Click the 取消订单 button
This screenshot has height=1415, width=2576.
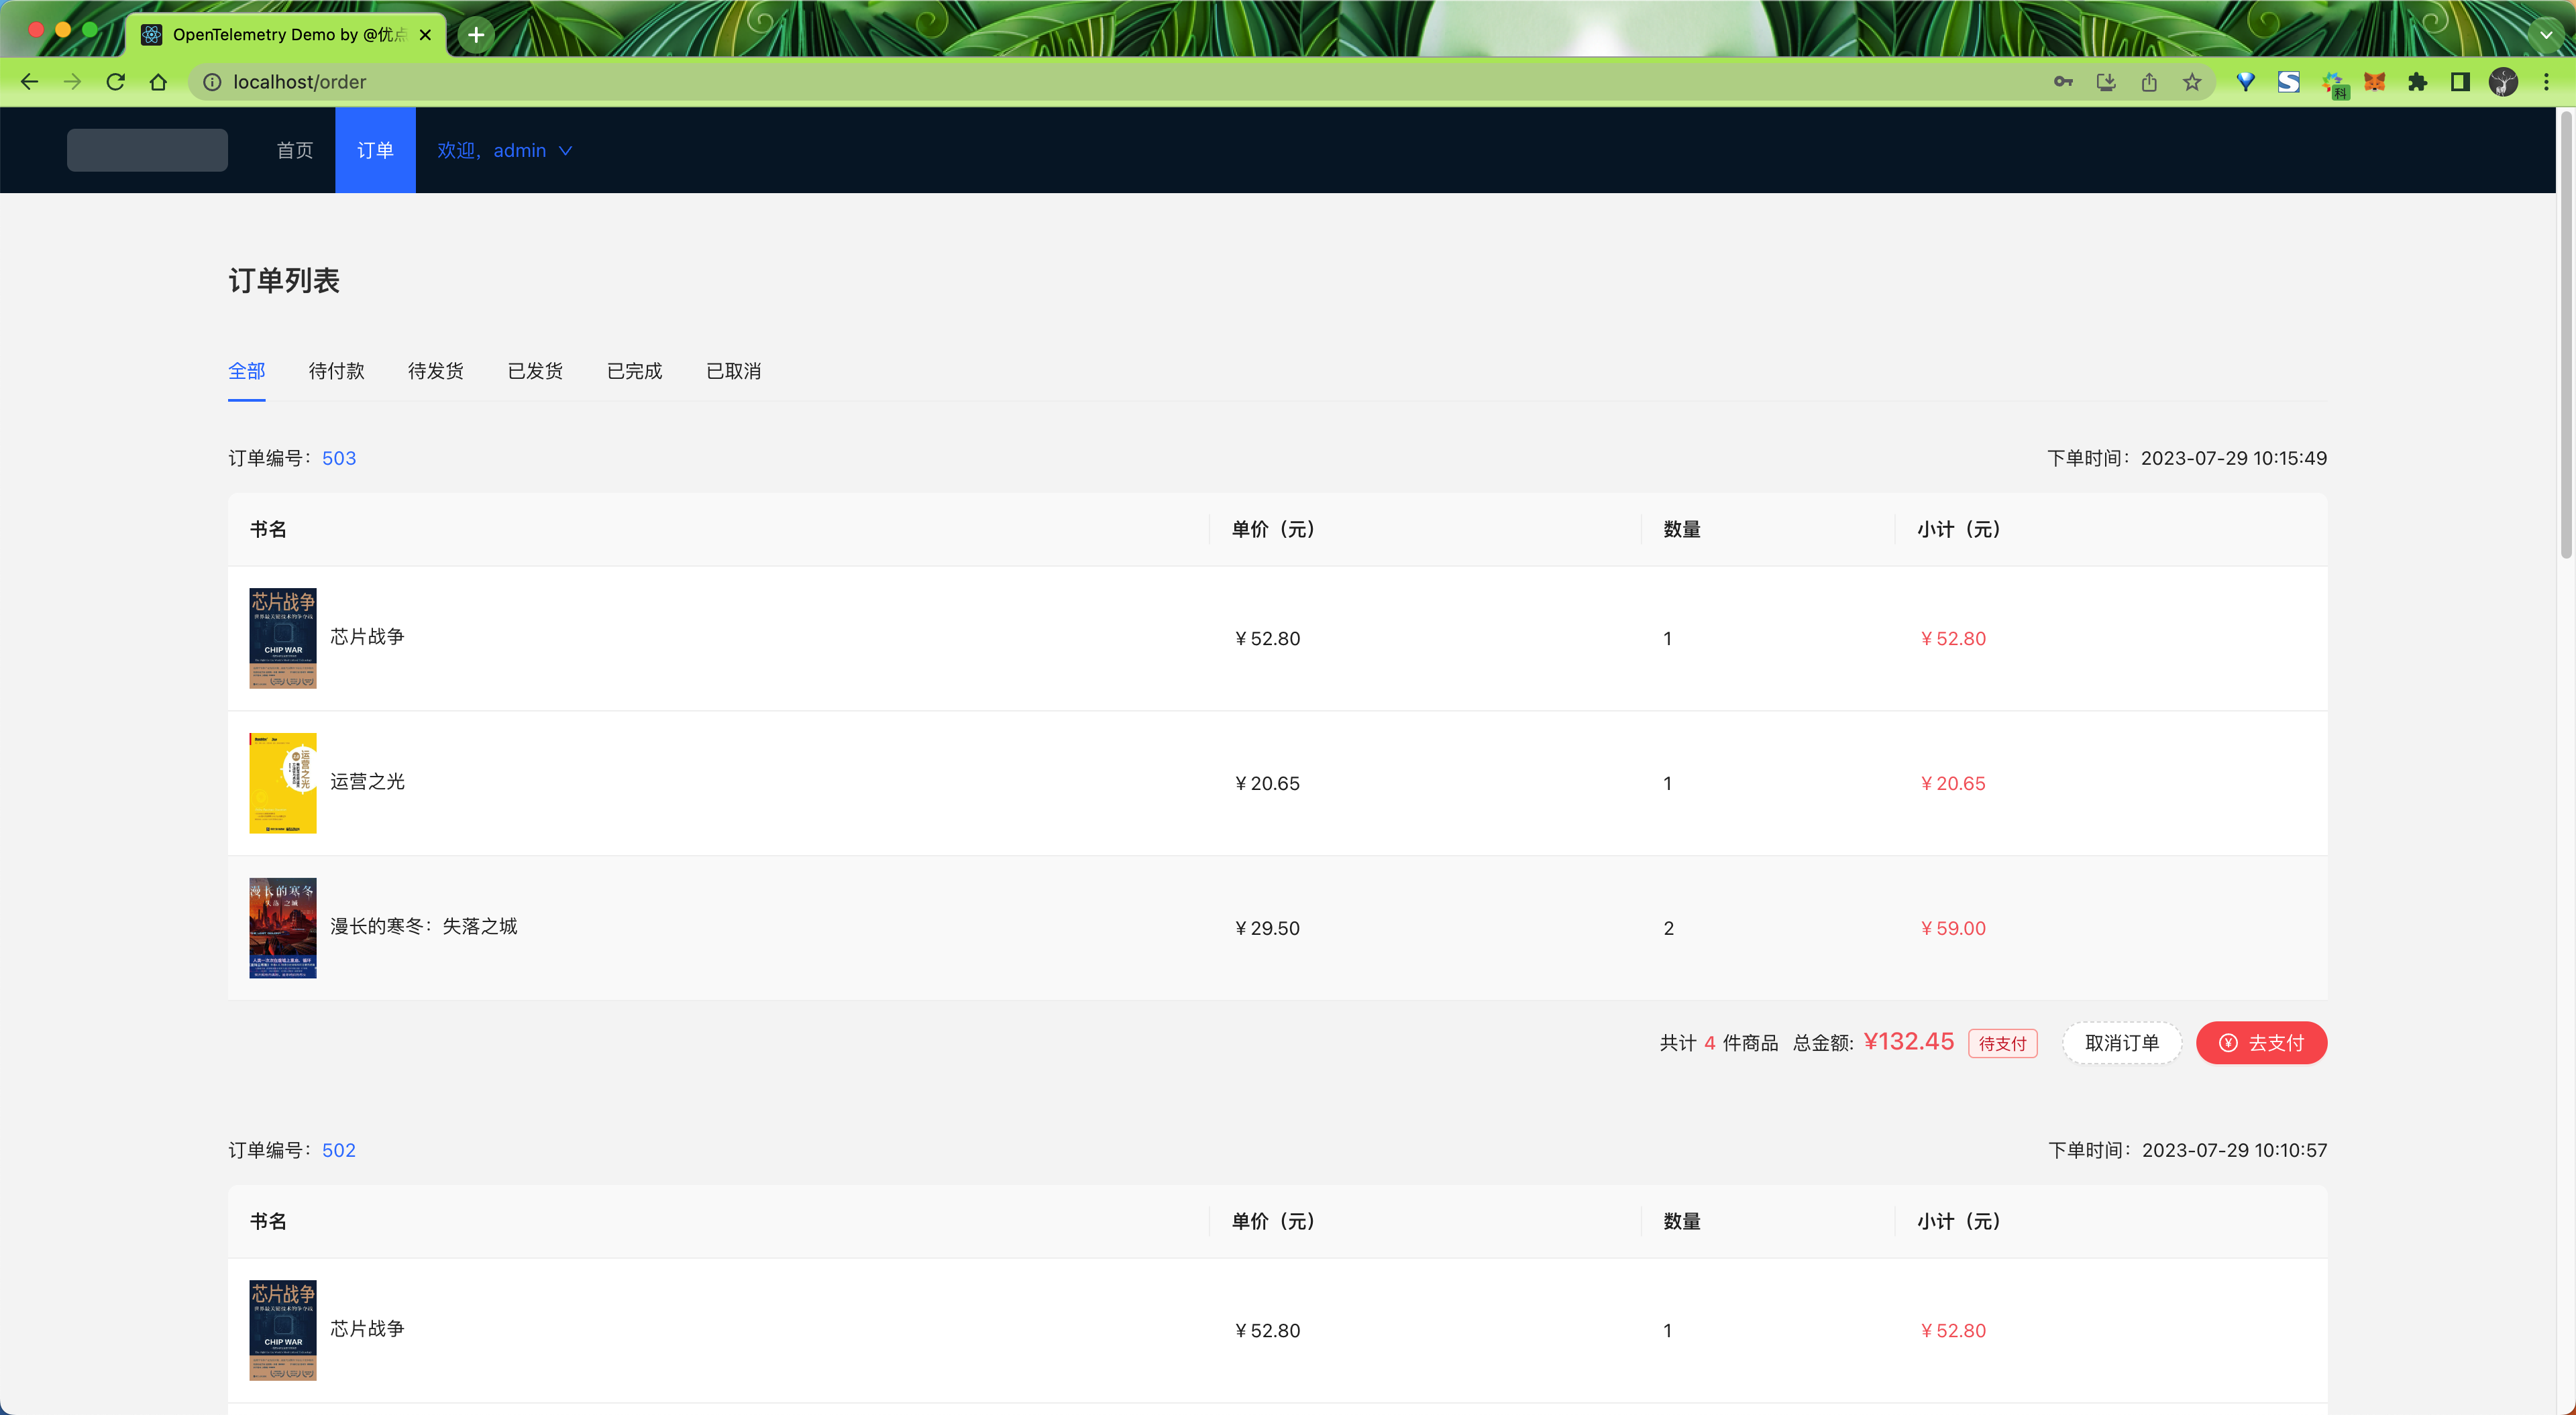(x=2121, y=1043)
